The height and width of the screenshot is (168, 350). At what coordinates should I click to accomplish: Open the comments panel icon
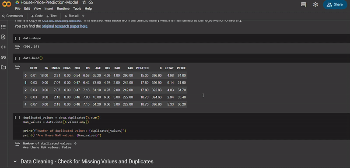pos(303,4)
